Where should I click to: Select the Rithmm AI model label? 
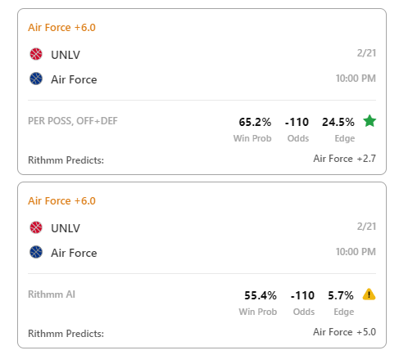pyautogui.click(x=52, y=294)
